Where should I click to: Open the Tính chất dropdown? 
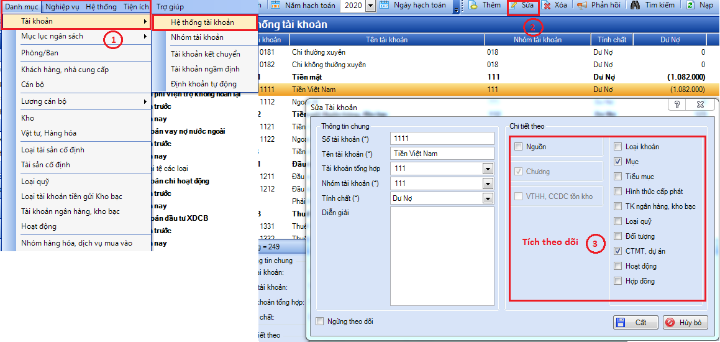point(488,198)
